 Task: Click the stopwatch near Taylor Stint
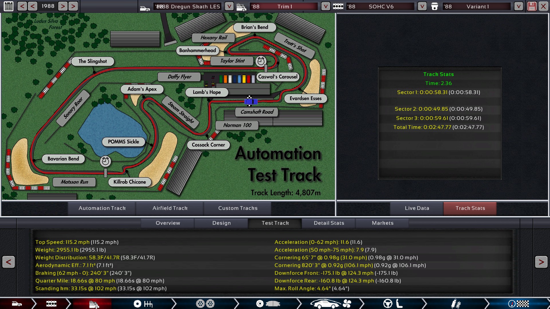(261, 61)
